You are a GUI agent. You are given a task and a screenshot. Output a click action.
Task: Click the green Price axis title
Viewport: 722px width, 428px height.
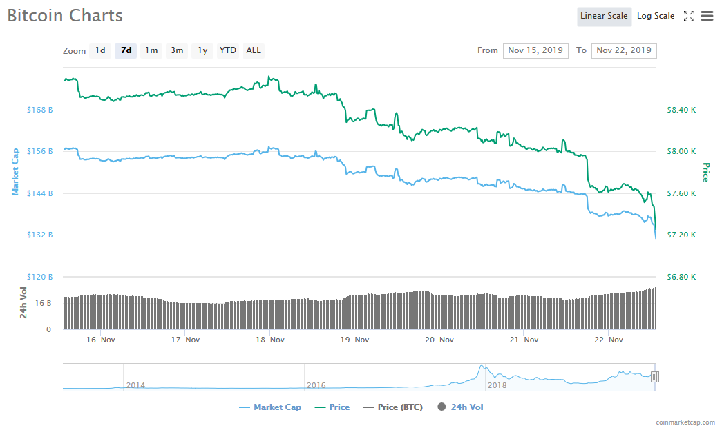click(705, 172)
